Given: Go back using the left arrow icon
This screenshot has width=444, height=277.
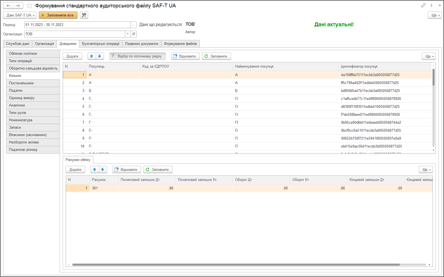Looking at the screenshot, I should pyautogui.click(x=8, y=5).
